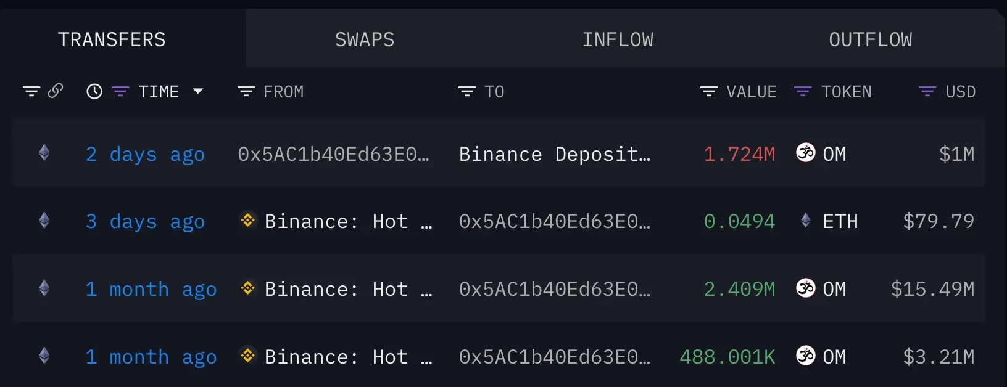Viewport: 1007px width, 387px height.
Task: Click the Binance icon in the 3 days ago row
Action: coord(247,221)
